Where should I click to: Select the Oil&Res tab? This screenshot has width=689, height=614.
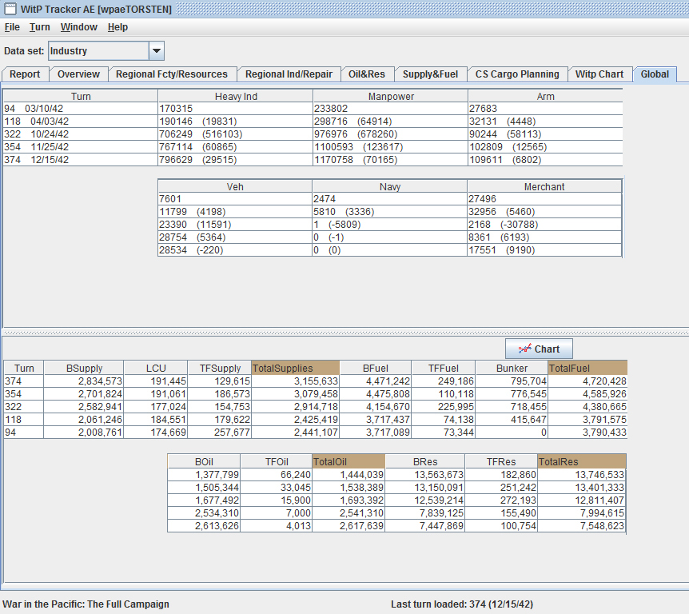tap(367, 74)
